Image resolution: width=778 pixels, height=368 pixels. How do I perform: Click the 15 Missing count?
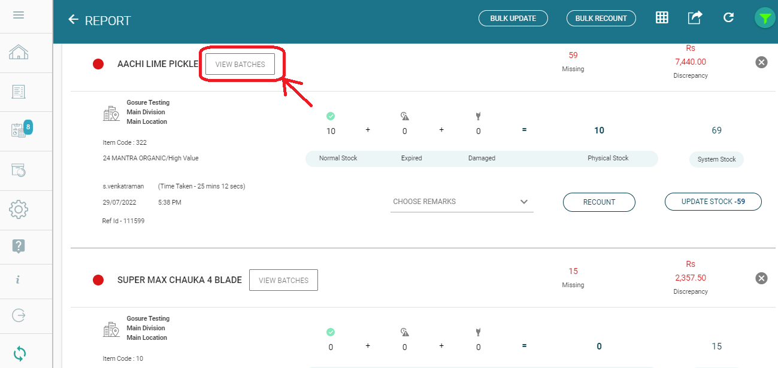click(x=573, y=271)
